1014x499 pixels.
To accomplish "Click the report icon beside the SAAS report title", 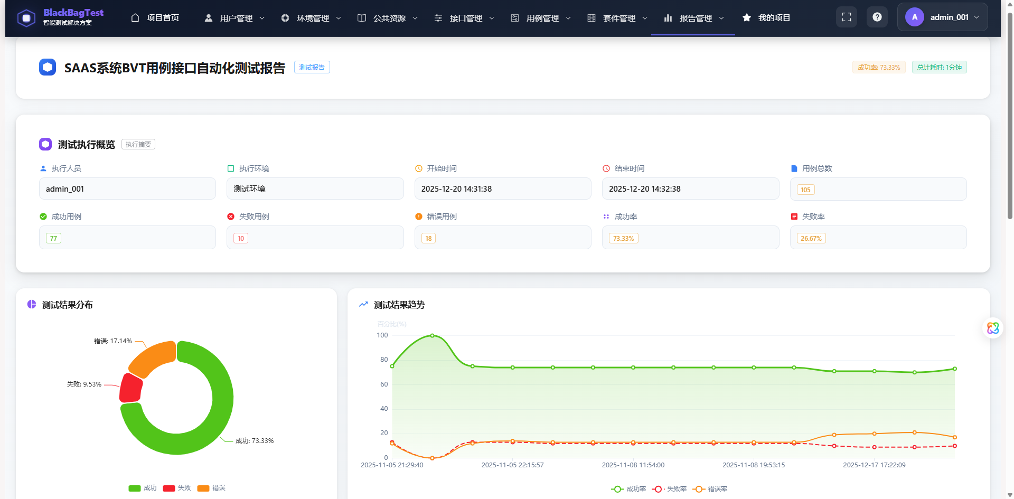I will tap(48, 67).
